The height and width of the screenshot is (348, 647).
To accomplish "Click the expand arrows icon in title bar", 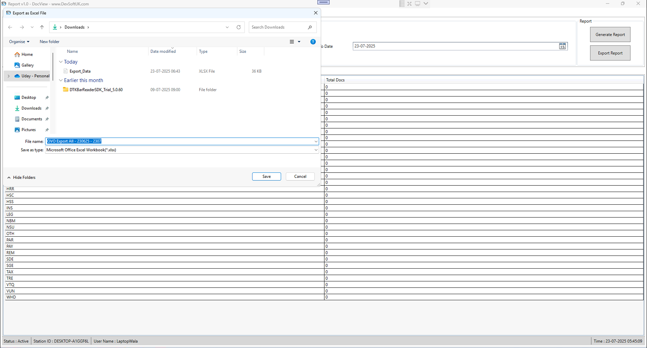I will 409,4.
